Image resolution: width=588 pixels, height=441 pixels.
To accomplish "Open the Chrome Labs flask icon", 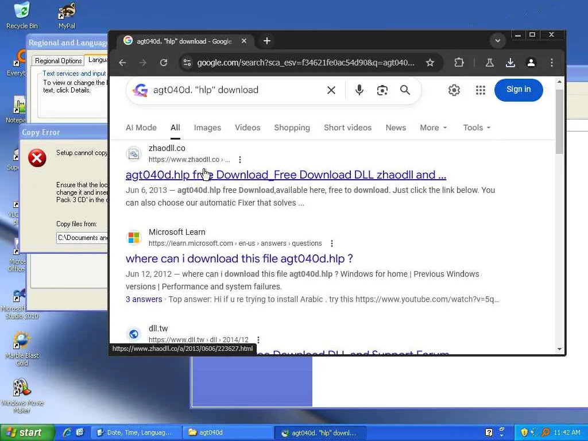I will pos(489,63).
